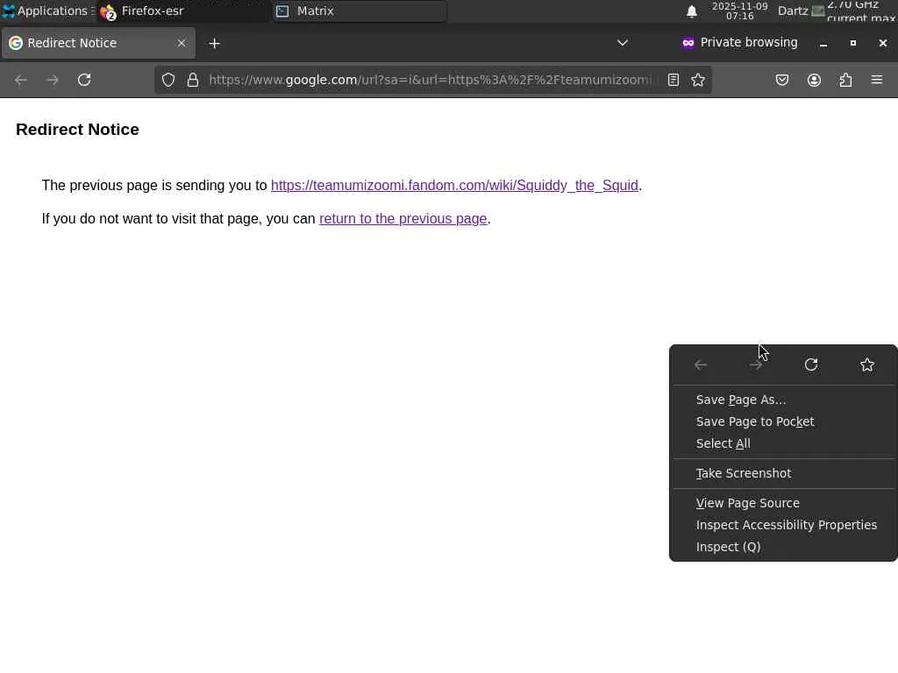Open the tracking protection shield icon
Viewport: 898px width, 673px height.
pos(167,80)
